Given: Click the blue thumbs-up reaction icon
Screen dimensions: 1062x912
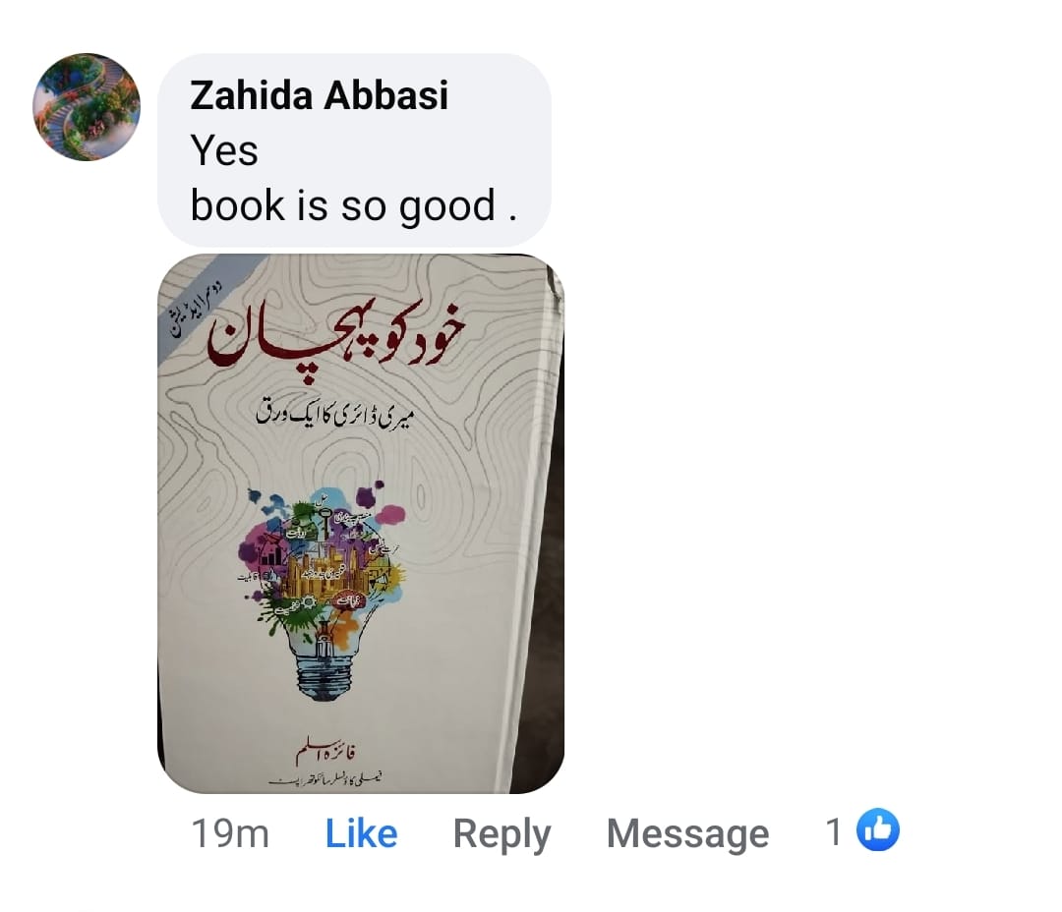Looking at the screenshot, I should pyautogui.click(x=877, y=829).
